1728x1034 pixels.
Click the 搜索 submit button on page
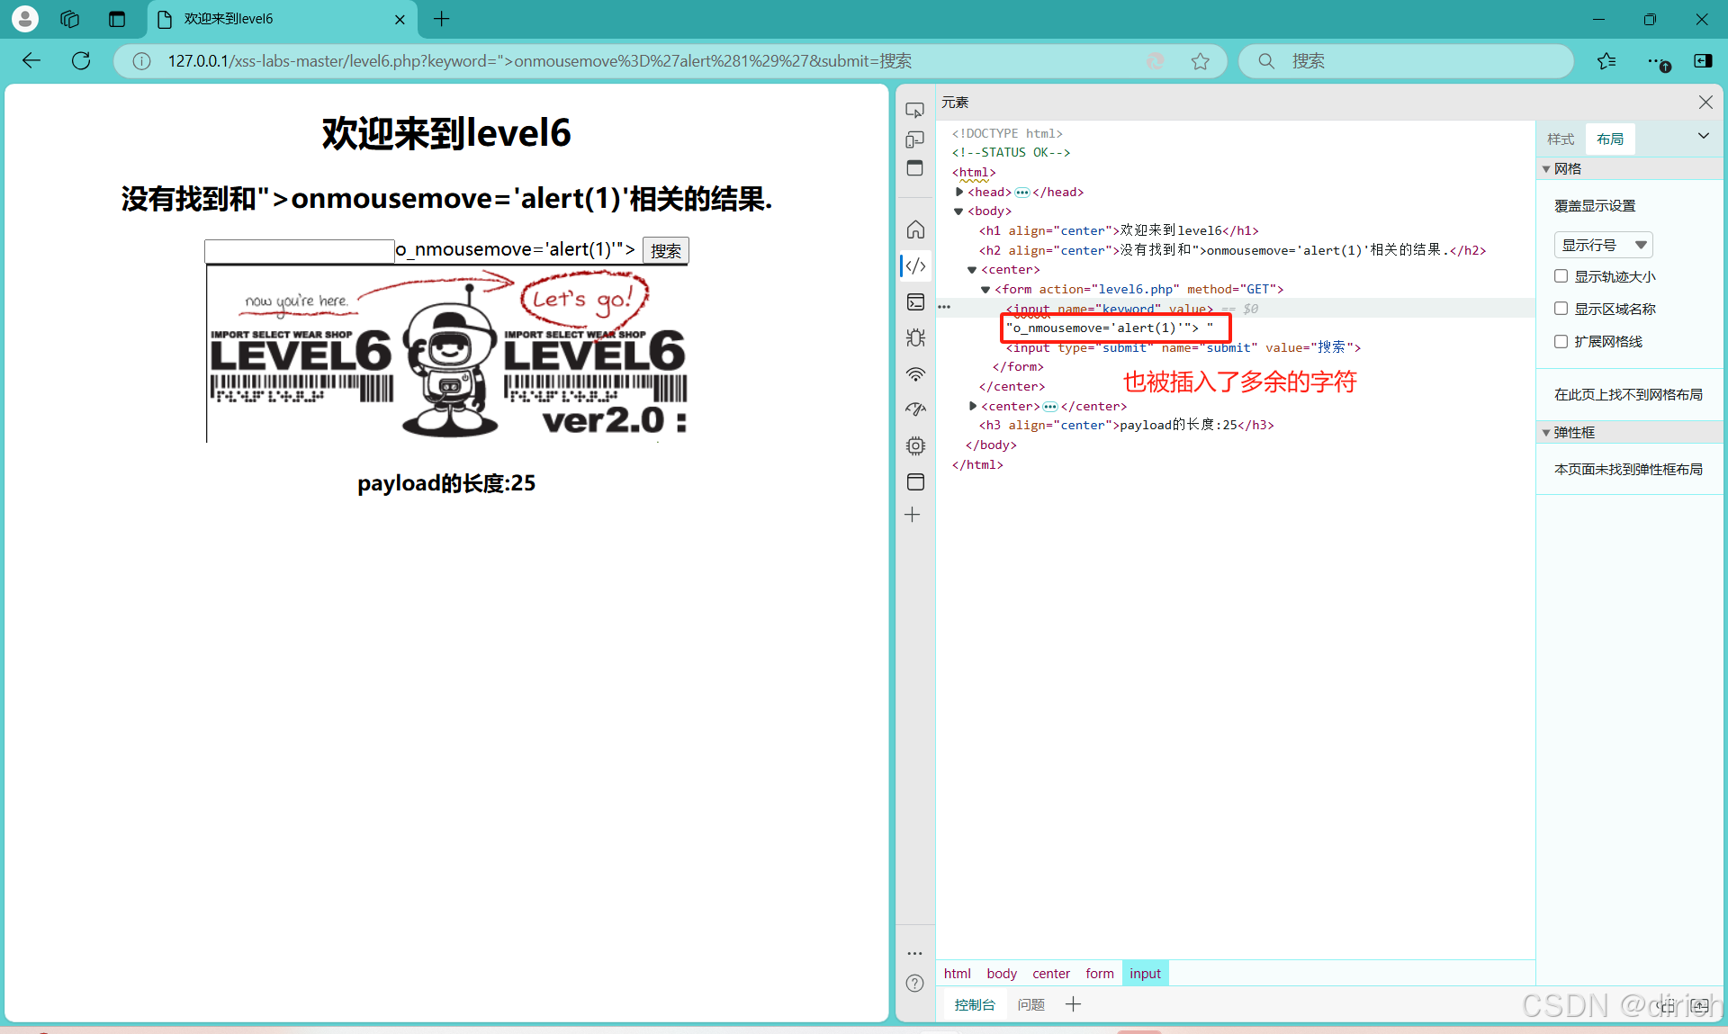click(x=665, y=250)
